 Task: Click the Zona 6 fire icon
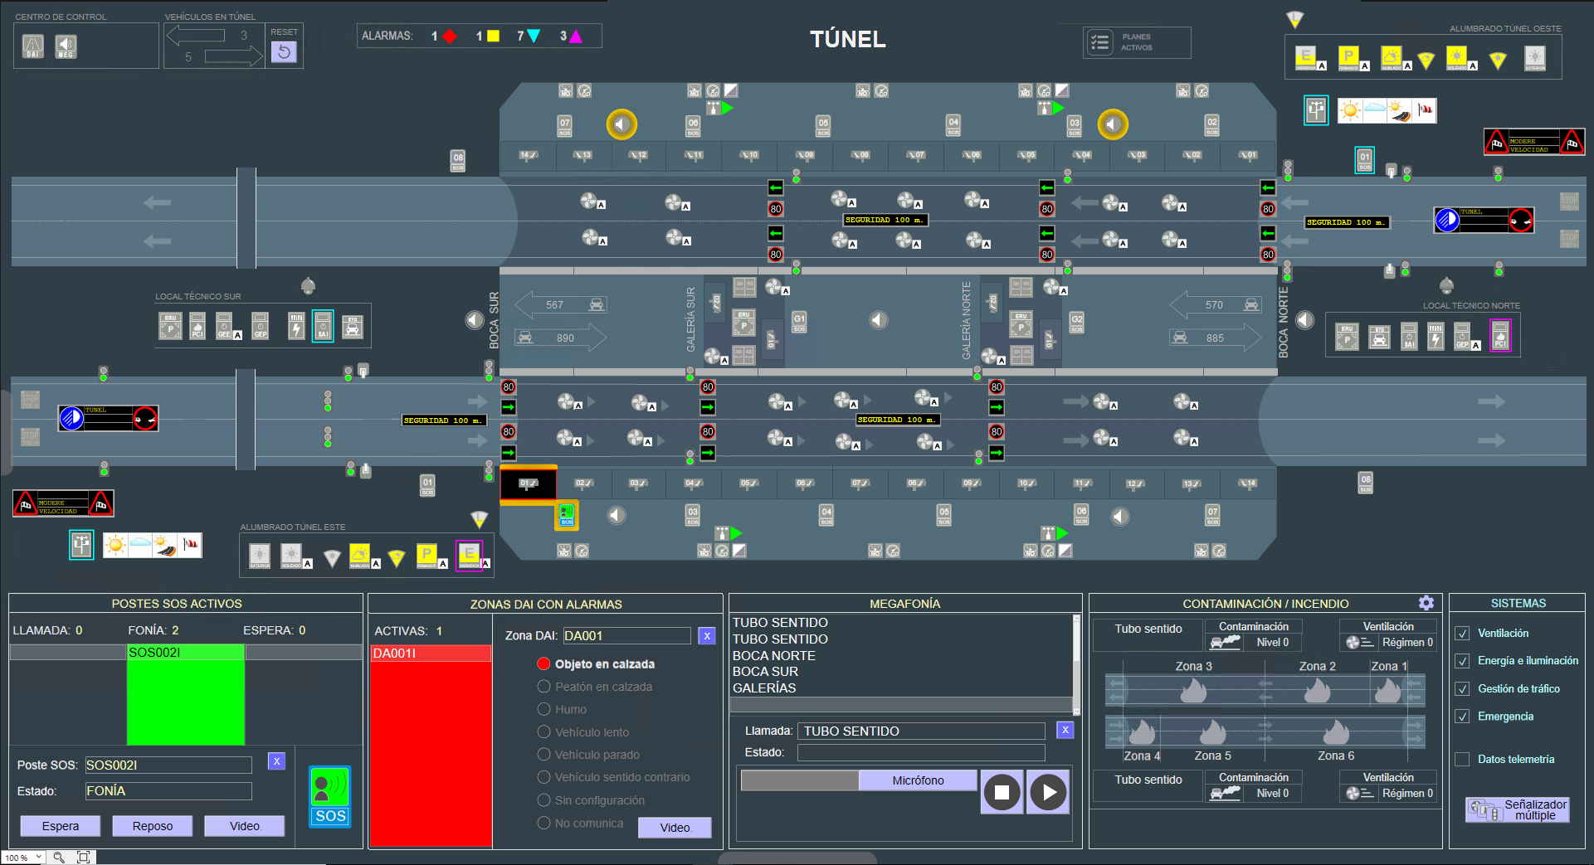(1335, 732)
